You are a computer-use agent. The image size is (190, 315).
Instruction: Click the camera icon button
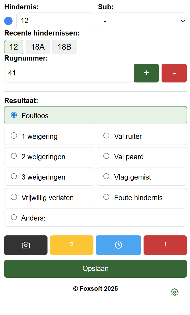coord(26,245)
